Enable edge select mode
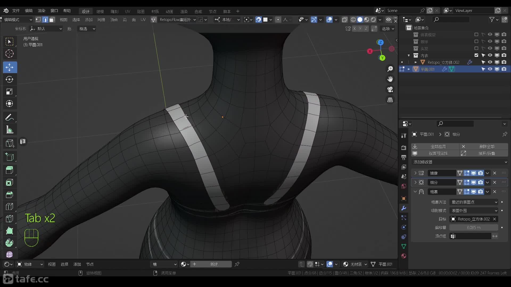The height and width of the screenshot is (287, 511). pos(45,20)
